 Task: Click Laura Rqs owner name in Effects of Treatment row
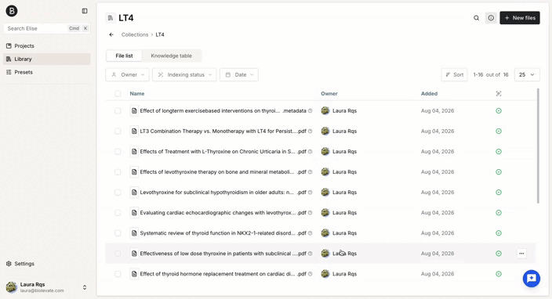[x=345, y=151]
